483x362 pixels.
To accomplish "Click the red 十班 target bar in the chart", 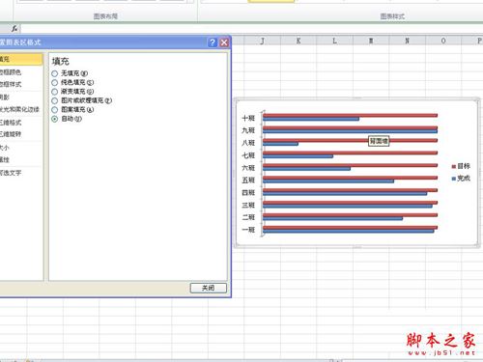I will pyautogui.click(x=350, y=115).
